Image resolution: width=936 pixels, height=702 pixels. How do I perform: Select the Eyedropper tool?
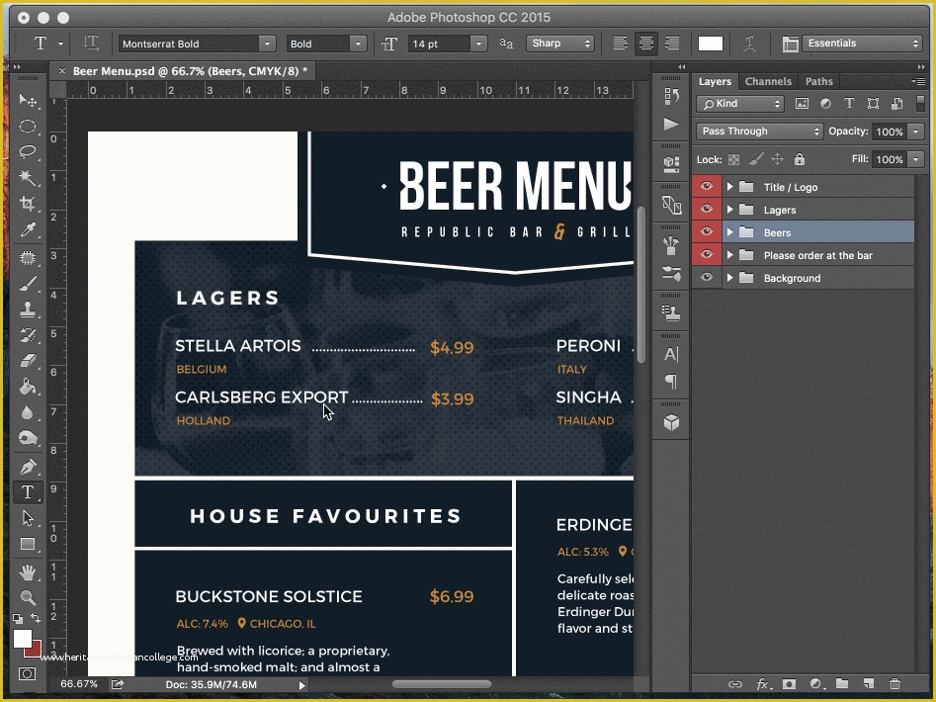tap(28, 230)
